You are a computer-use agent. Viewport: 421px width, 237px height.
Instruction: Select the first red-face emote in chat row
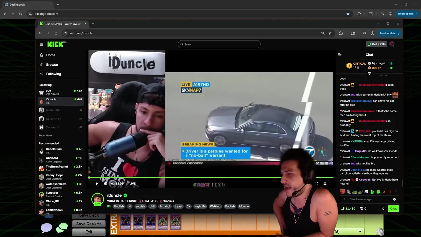tap(343, 192)
